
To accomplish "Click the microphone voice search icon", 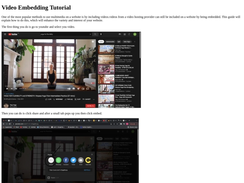I will (x=101, y=34).
